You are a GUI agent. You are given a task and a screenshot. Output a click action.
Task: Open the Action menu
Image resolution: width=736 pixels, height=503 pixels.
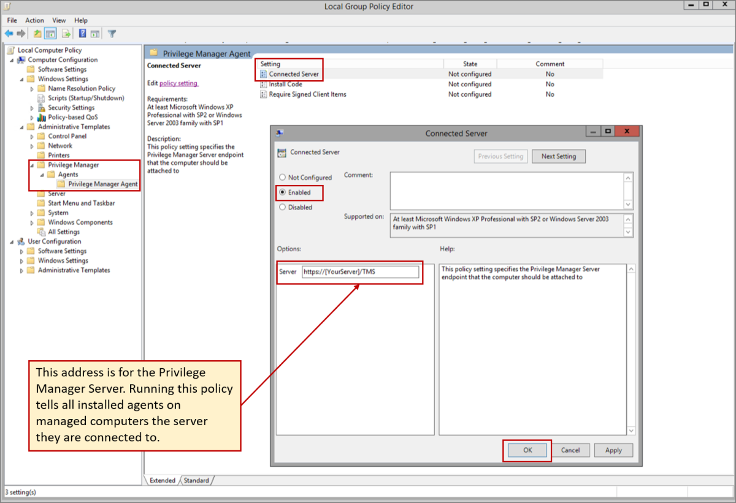pos(34,20)
